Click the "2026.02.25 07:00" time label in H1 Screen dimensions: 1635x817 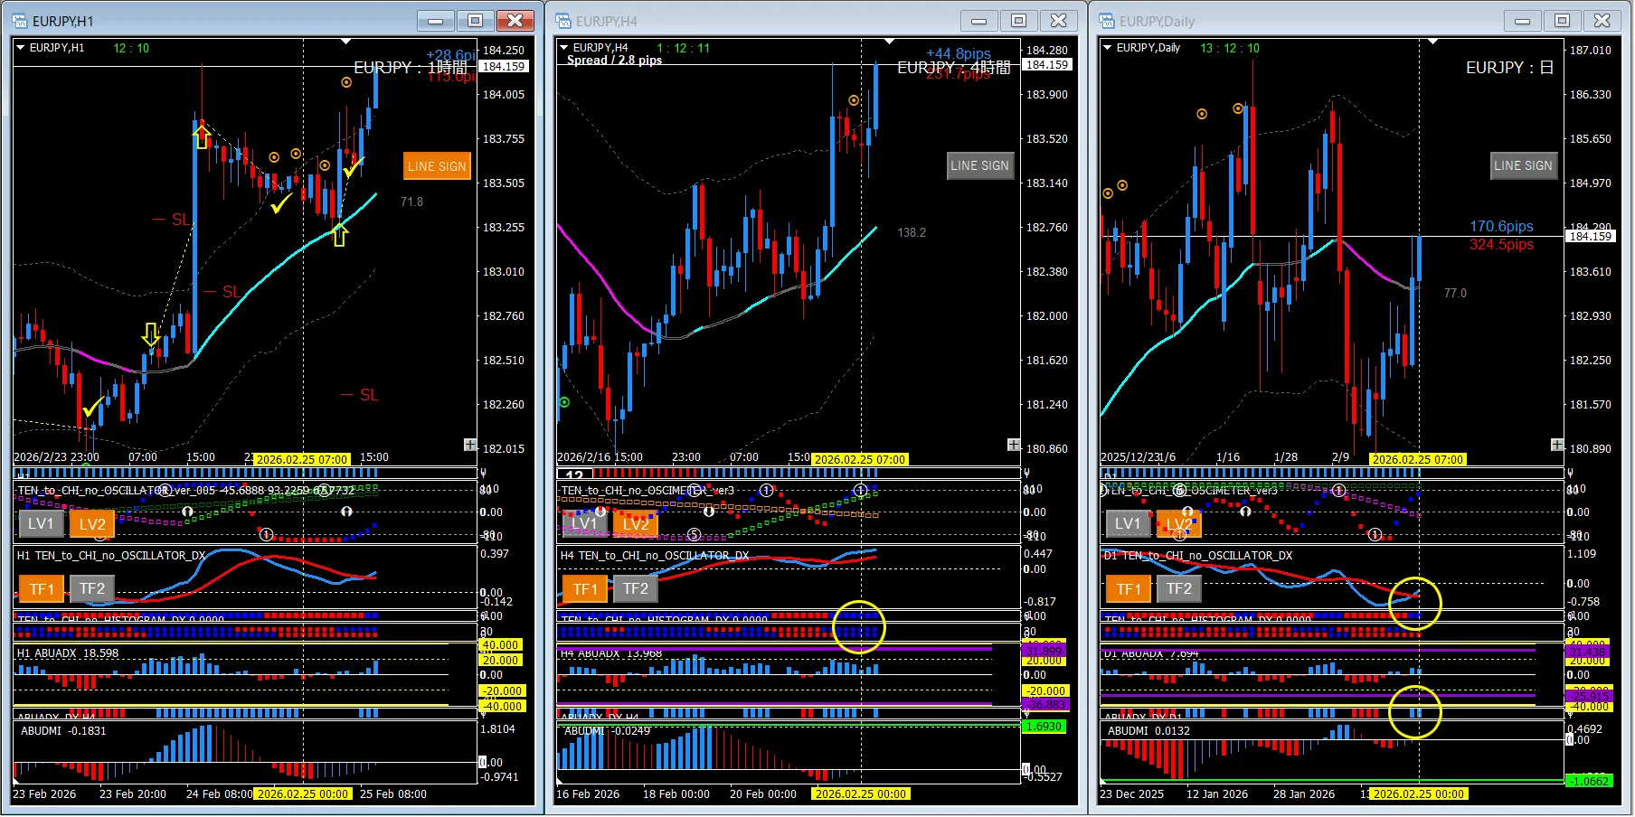[x=302, y=460]
